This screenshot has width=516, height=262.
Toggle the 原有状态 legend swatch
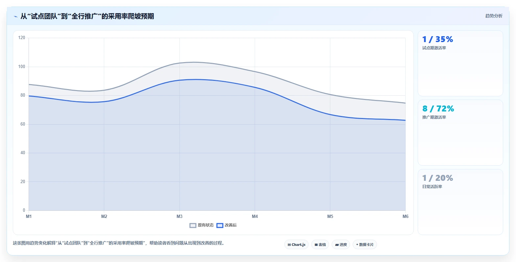pos(193,226)
